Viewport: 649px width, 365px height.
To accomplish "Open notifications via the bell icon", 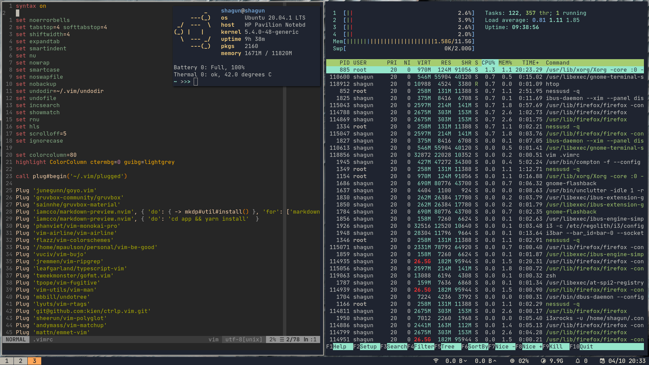I will 578,361.
